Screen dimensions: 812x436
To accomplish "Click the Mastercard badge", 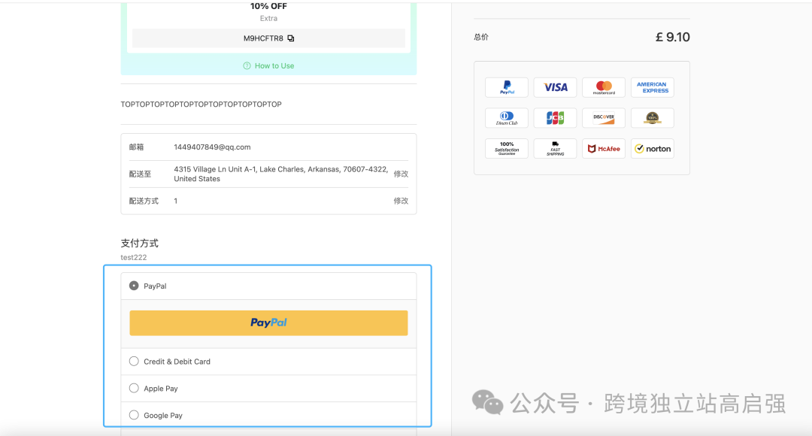I will pos(604,87).
